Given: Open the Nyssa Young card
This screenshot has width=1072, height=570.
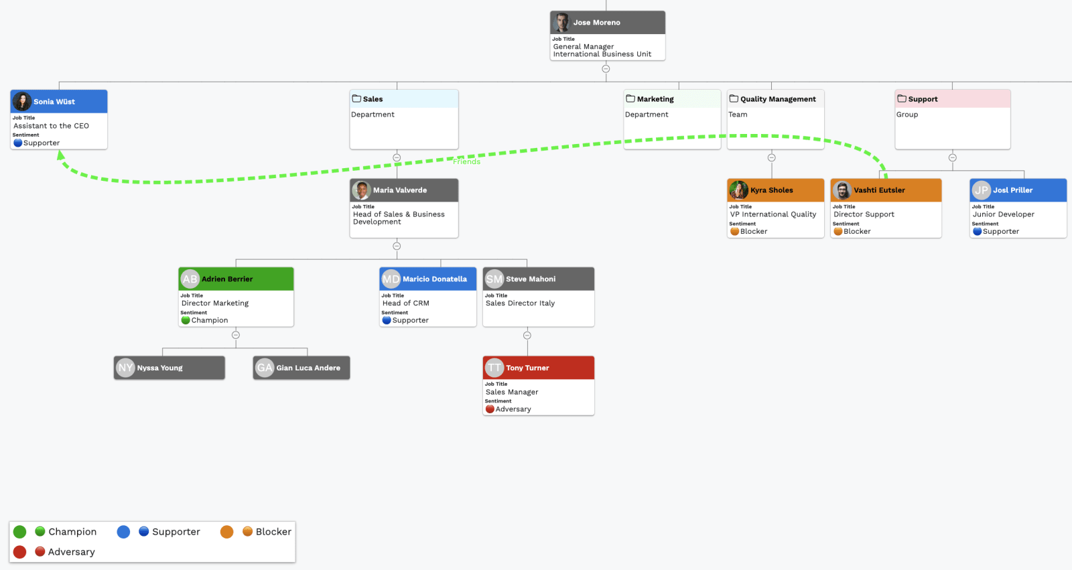Looking at the screenshot, I should tap(169, 368).
